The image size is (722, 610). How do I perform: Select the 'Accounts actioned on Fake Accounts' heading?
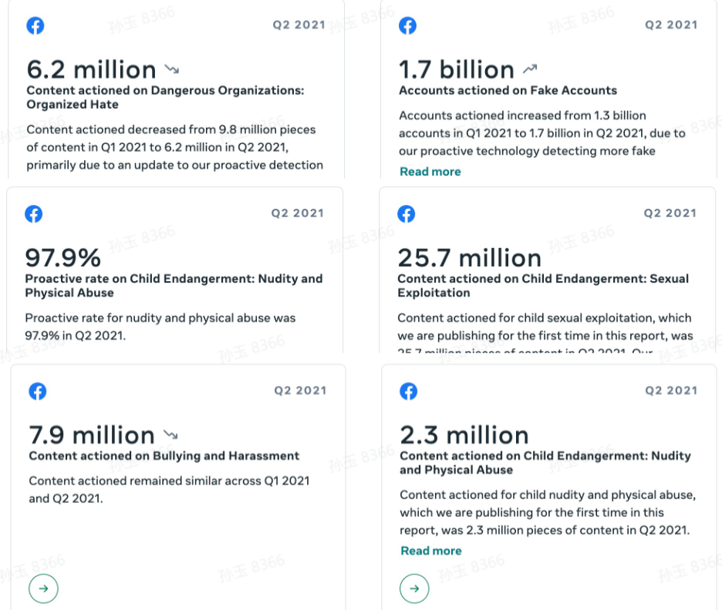[508, 91]
